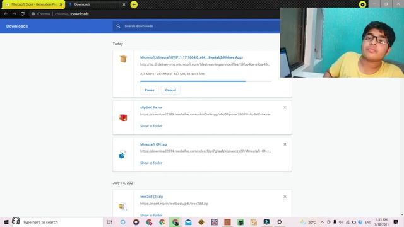This screenshot has height=227, width=404.
Task: Open the network icon in system tray
Action: click(347, 222)
